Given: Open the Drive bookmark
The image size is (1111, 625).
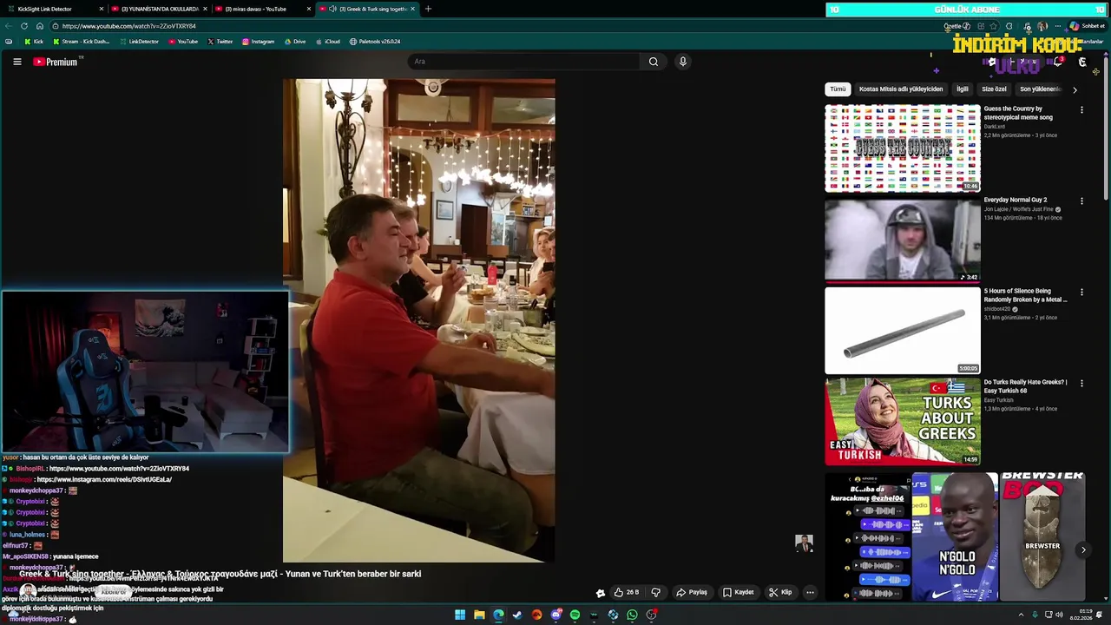Looking at the screenshot, I should point(295,42).
